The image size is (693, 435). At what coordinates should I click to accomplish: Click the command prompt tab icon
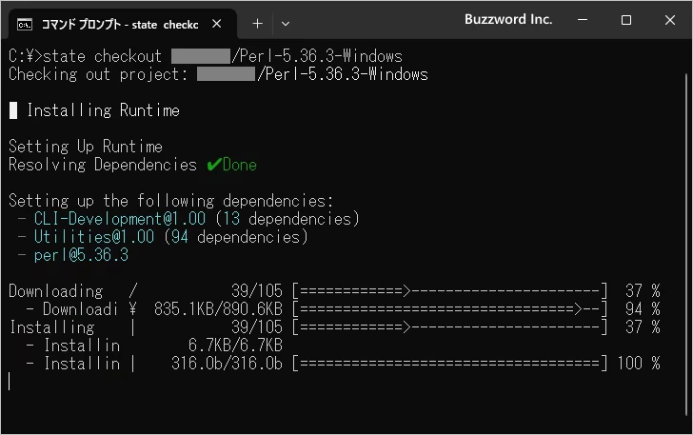[x=25, y=25]
